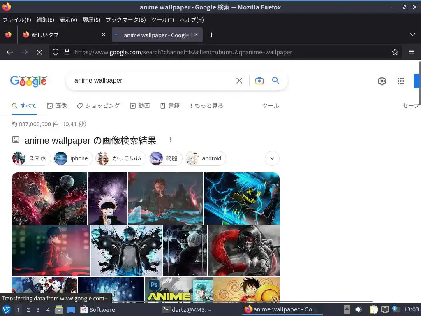
Task: Switch to workspace 4
Action: coord(48,310)
